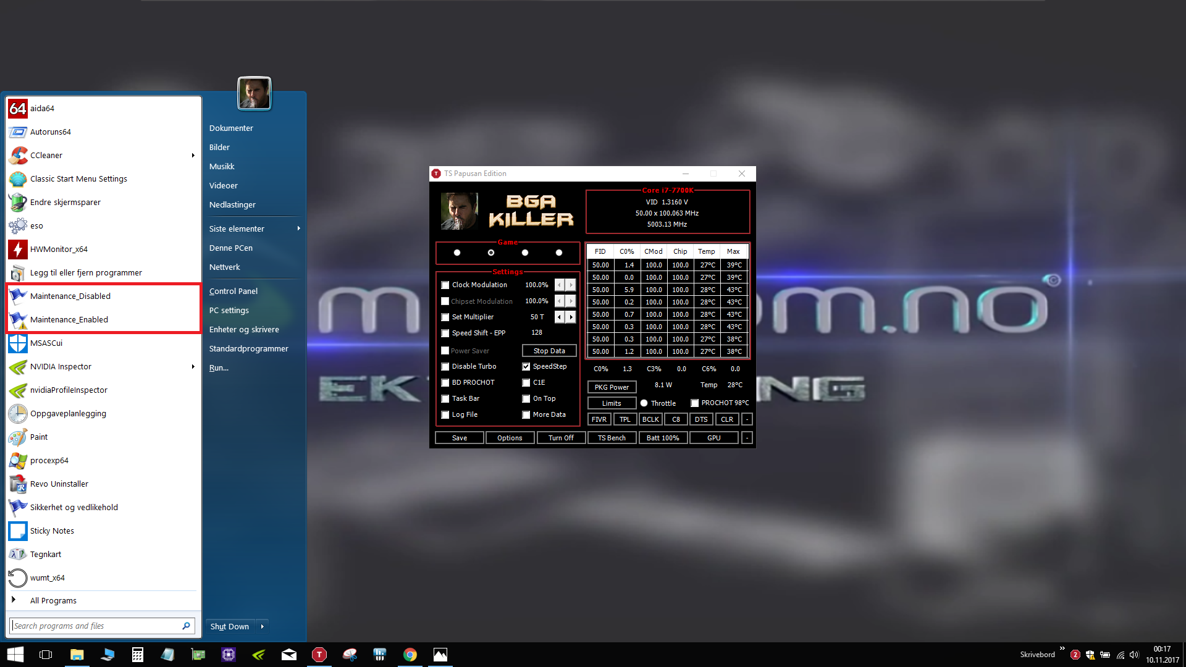The image size is (1186, 667).
Task: Click the PKG Power button
Action: tap(612, 387)
